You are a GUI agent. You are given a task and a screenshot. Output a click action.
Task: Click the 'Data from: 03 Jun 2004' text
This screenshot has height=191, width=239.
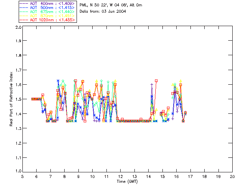point(103,11)
